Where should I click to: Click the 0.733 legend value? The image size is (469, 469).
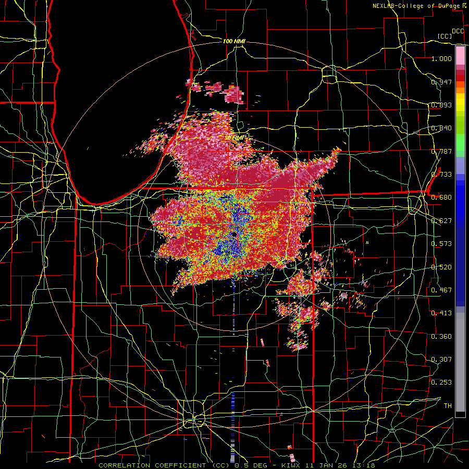click(x=441, y=174)
